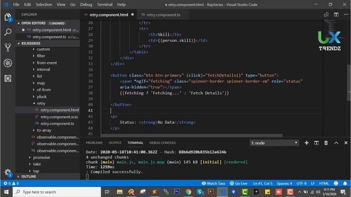Expand the pluck folder
Viewport: 351px width, 197px height.
pos(42,96)
